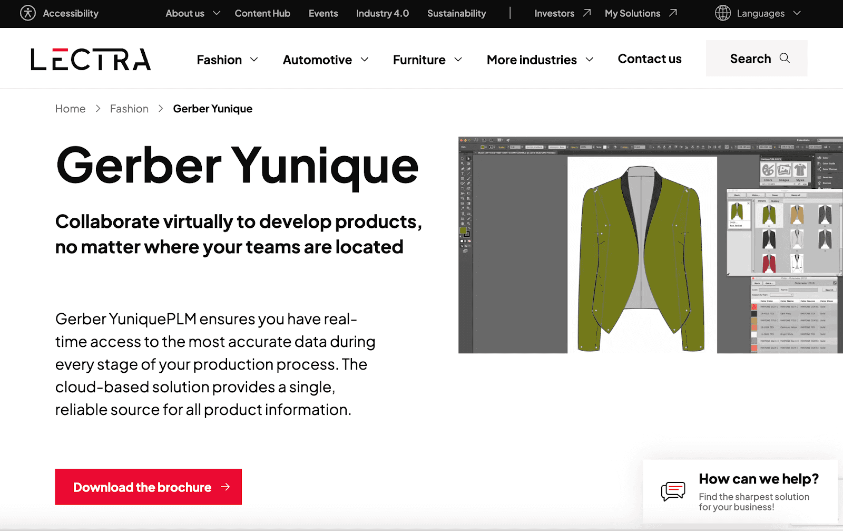The image size is (843, 531).
Task: Open the Furniture menu
Action: [x=419, y=60]
